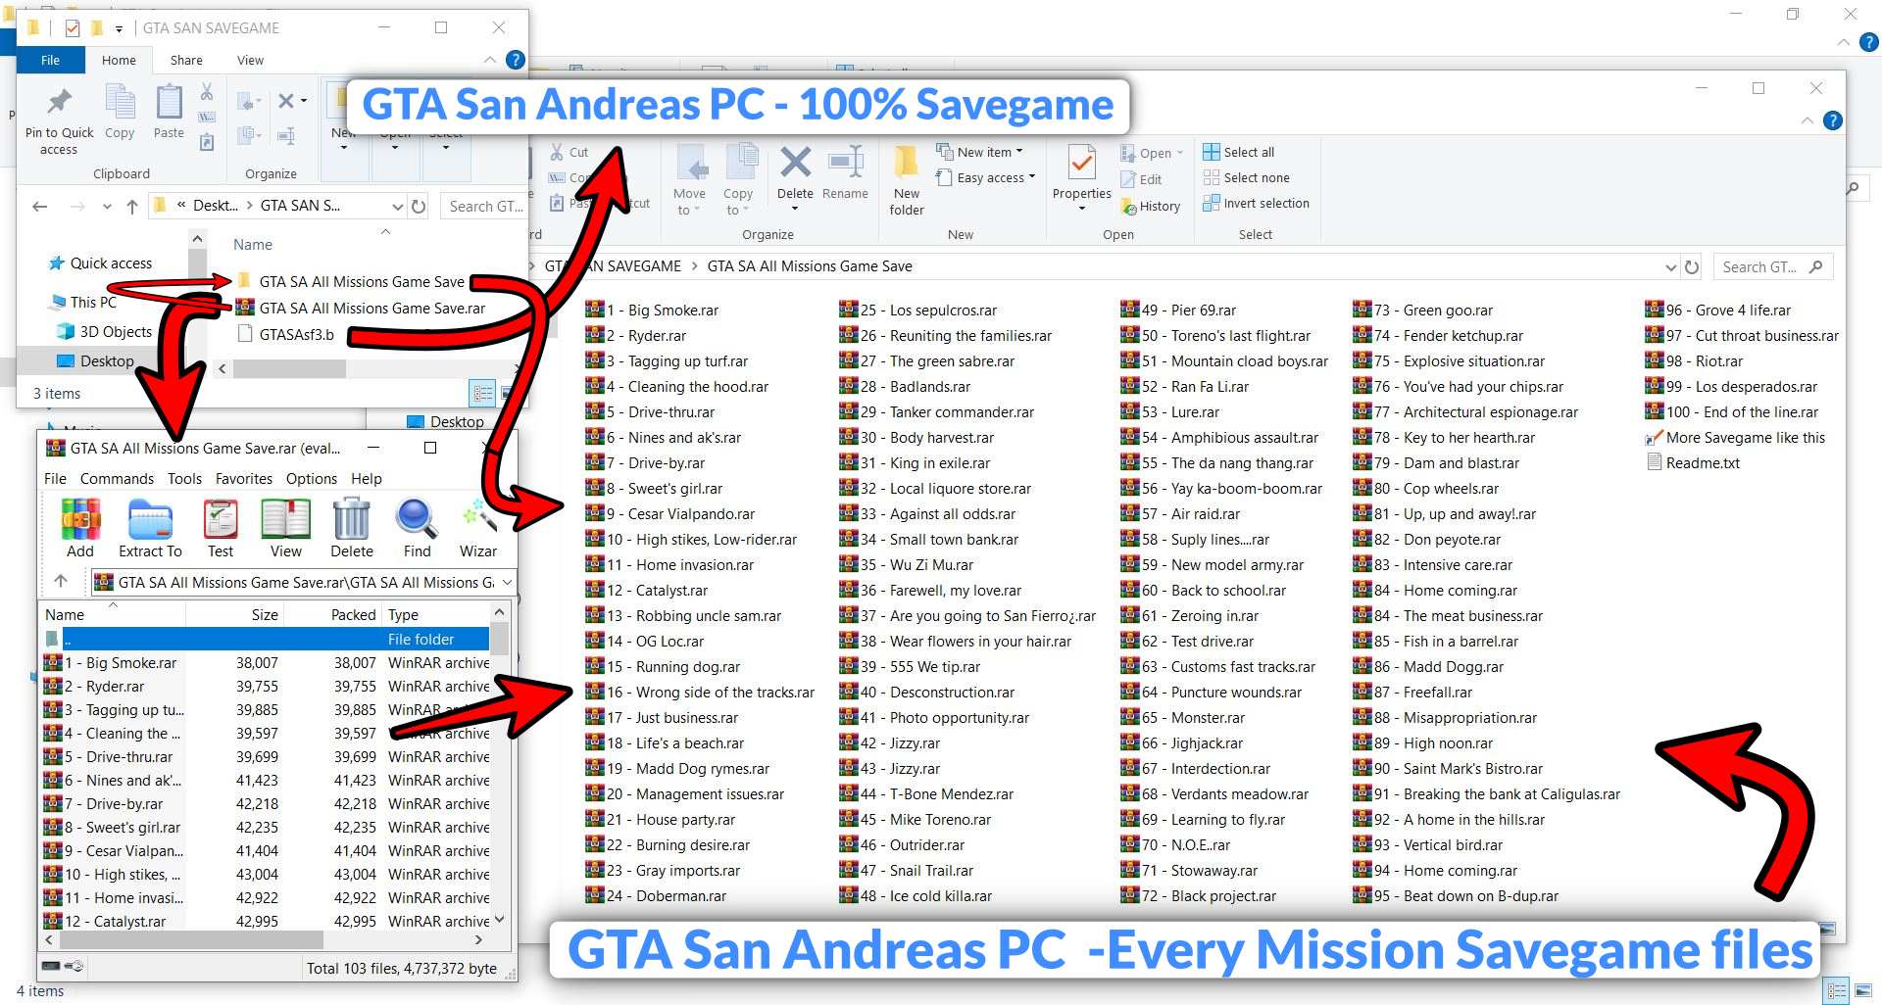Click the WinRAR Test icon
1882x1005 pixels.
[x=221, y=527]
